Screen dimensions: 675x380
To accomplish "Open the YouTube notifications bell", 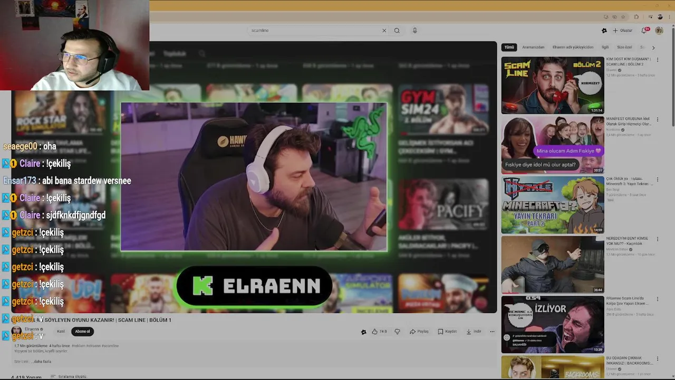I will click(x=645, y=31).
